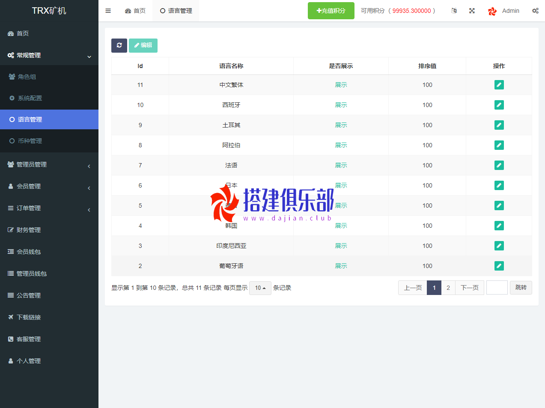Click the page number jump input field
The height and width of the screenshot is (408, 545).
coord(497,288)
